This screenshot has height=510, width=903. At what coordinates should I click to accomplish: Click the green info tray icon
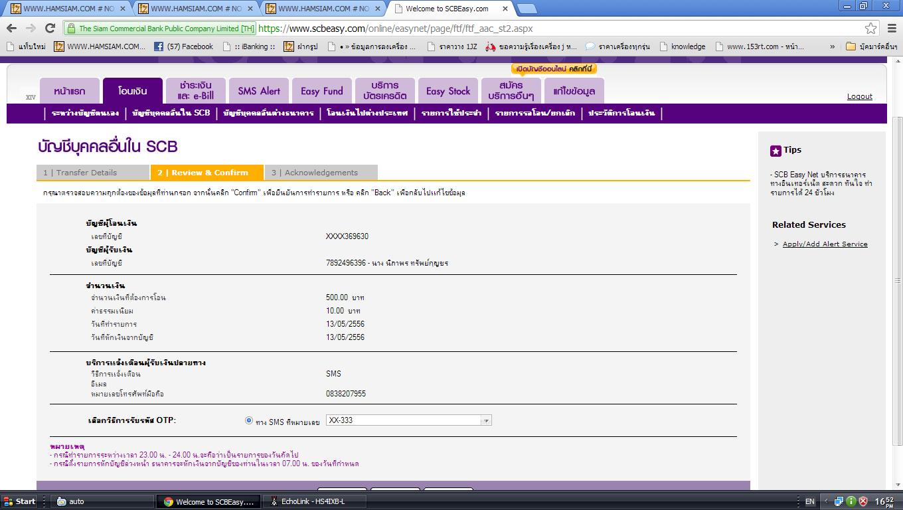click(851, 501)
